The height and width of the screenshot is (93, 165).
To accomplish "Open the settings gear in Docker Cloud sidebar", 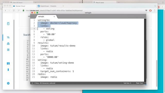I will click(x=8, y=83).
